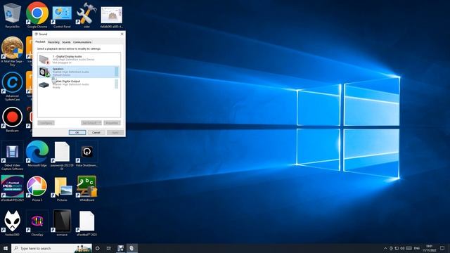
Task: Confirm with the OK button
Action: (77, 133)
